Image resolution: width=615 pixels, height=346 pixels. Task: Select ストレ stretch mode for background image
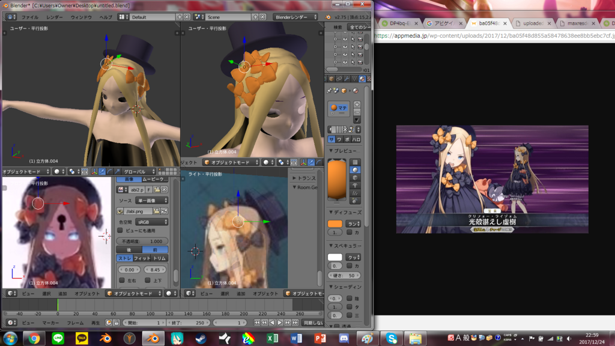pyautogui.click(x=125, y=258)
